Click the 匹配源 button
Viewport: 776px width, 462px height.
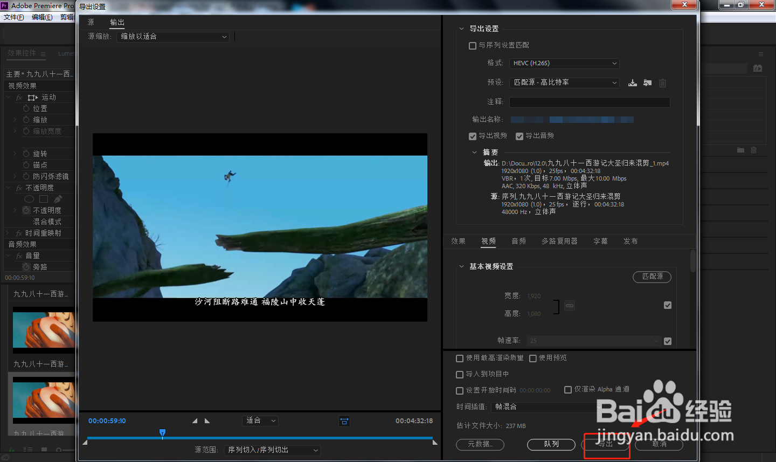pos(652,277)
